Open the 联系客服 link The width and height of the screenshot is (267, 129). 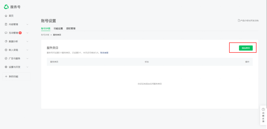[104, 53]
